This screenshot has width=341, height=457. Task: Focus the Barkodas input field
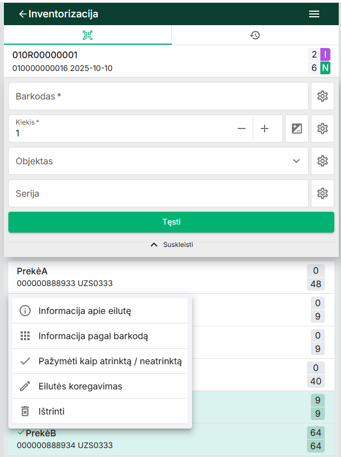tap(159, 96)
